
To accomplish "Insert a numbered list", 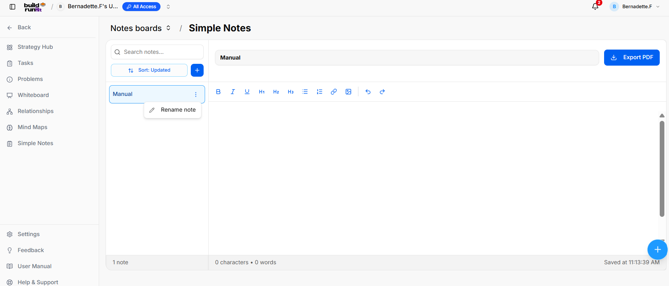I will (320, 92).
